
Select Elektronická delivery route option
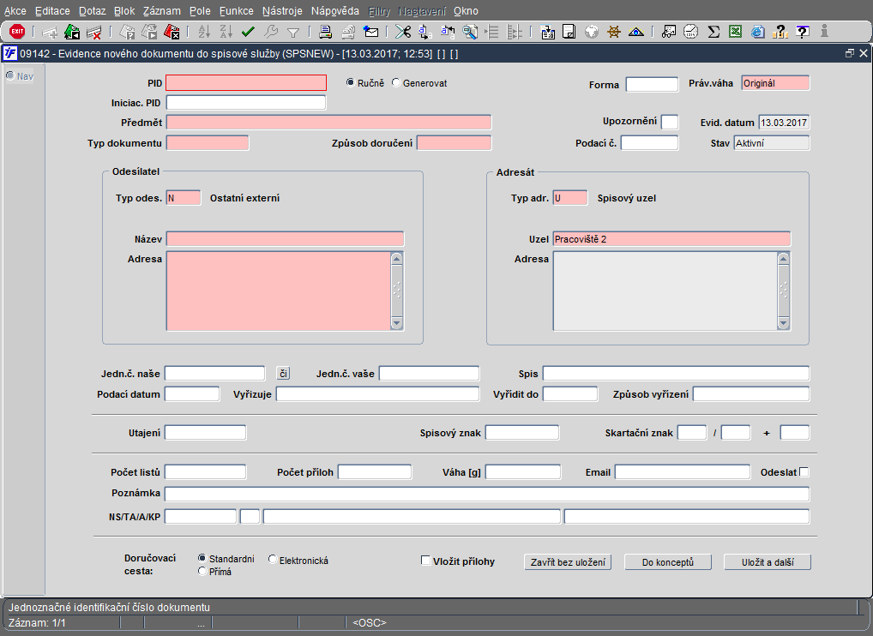click(x=273, y=560)
